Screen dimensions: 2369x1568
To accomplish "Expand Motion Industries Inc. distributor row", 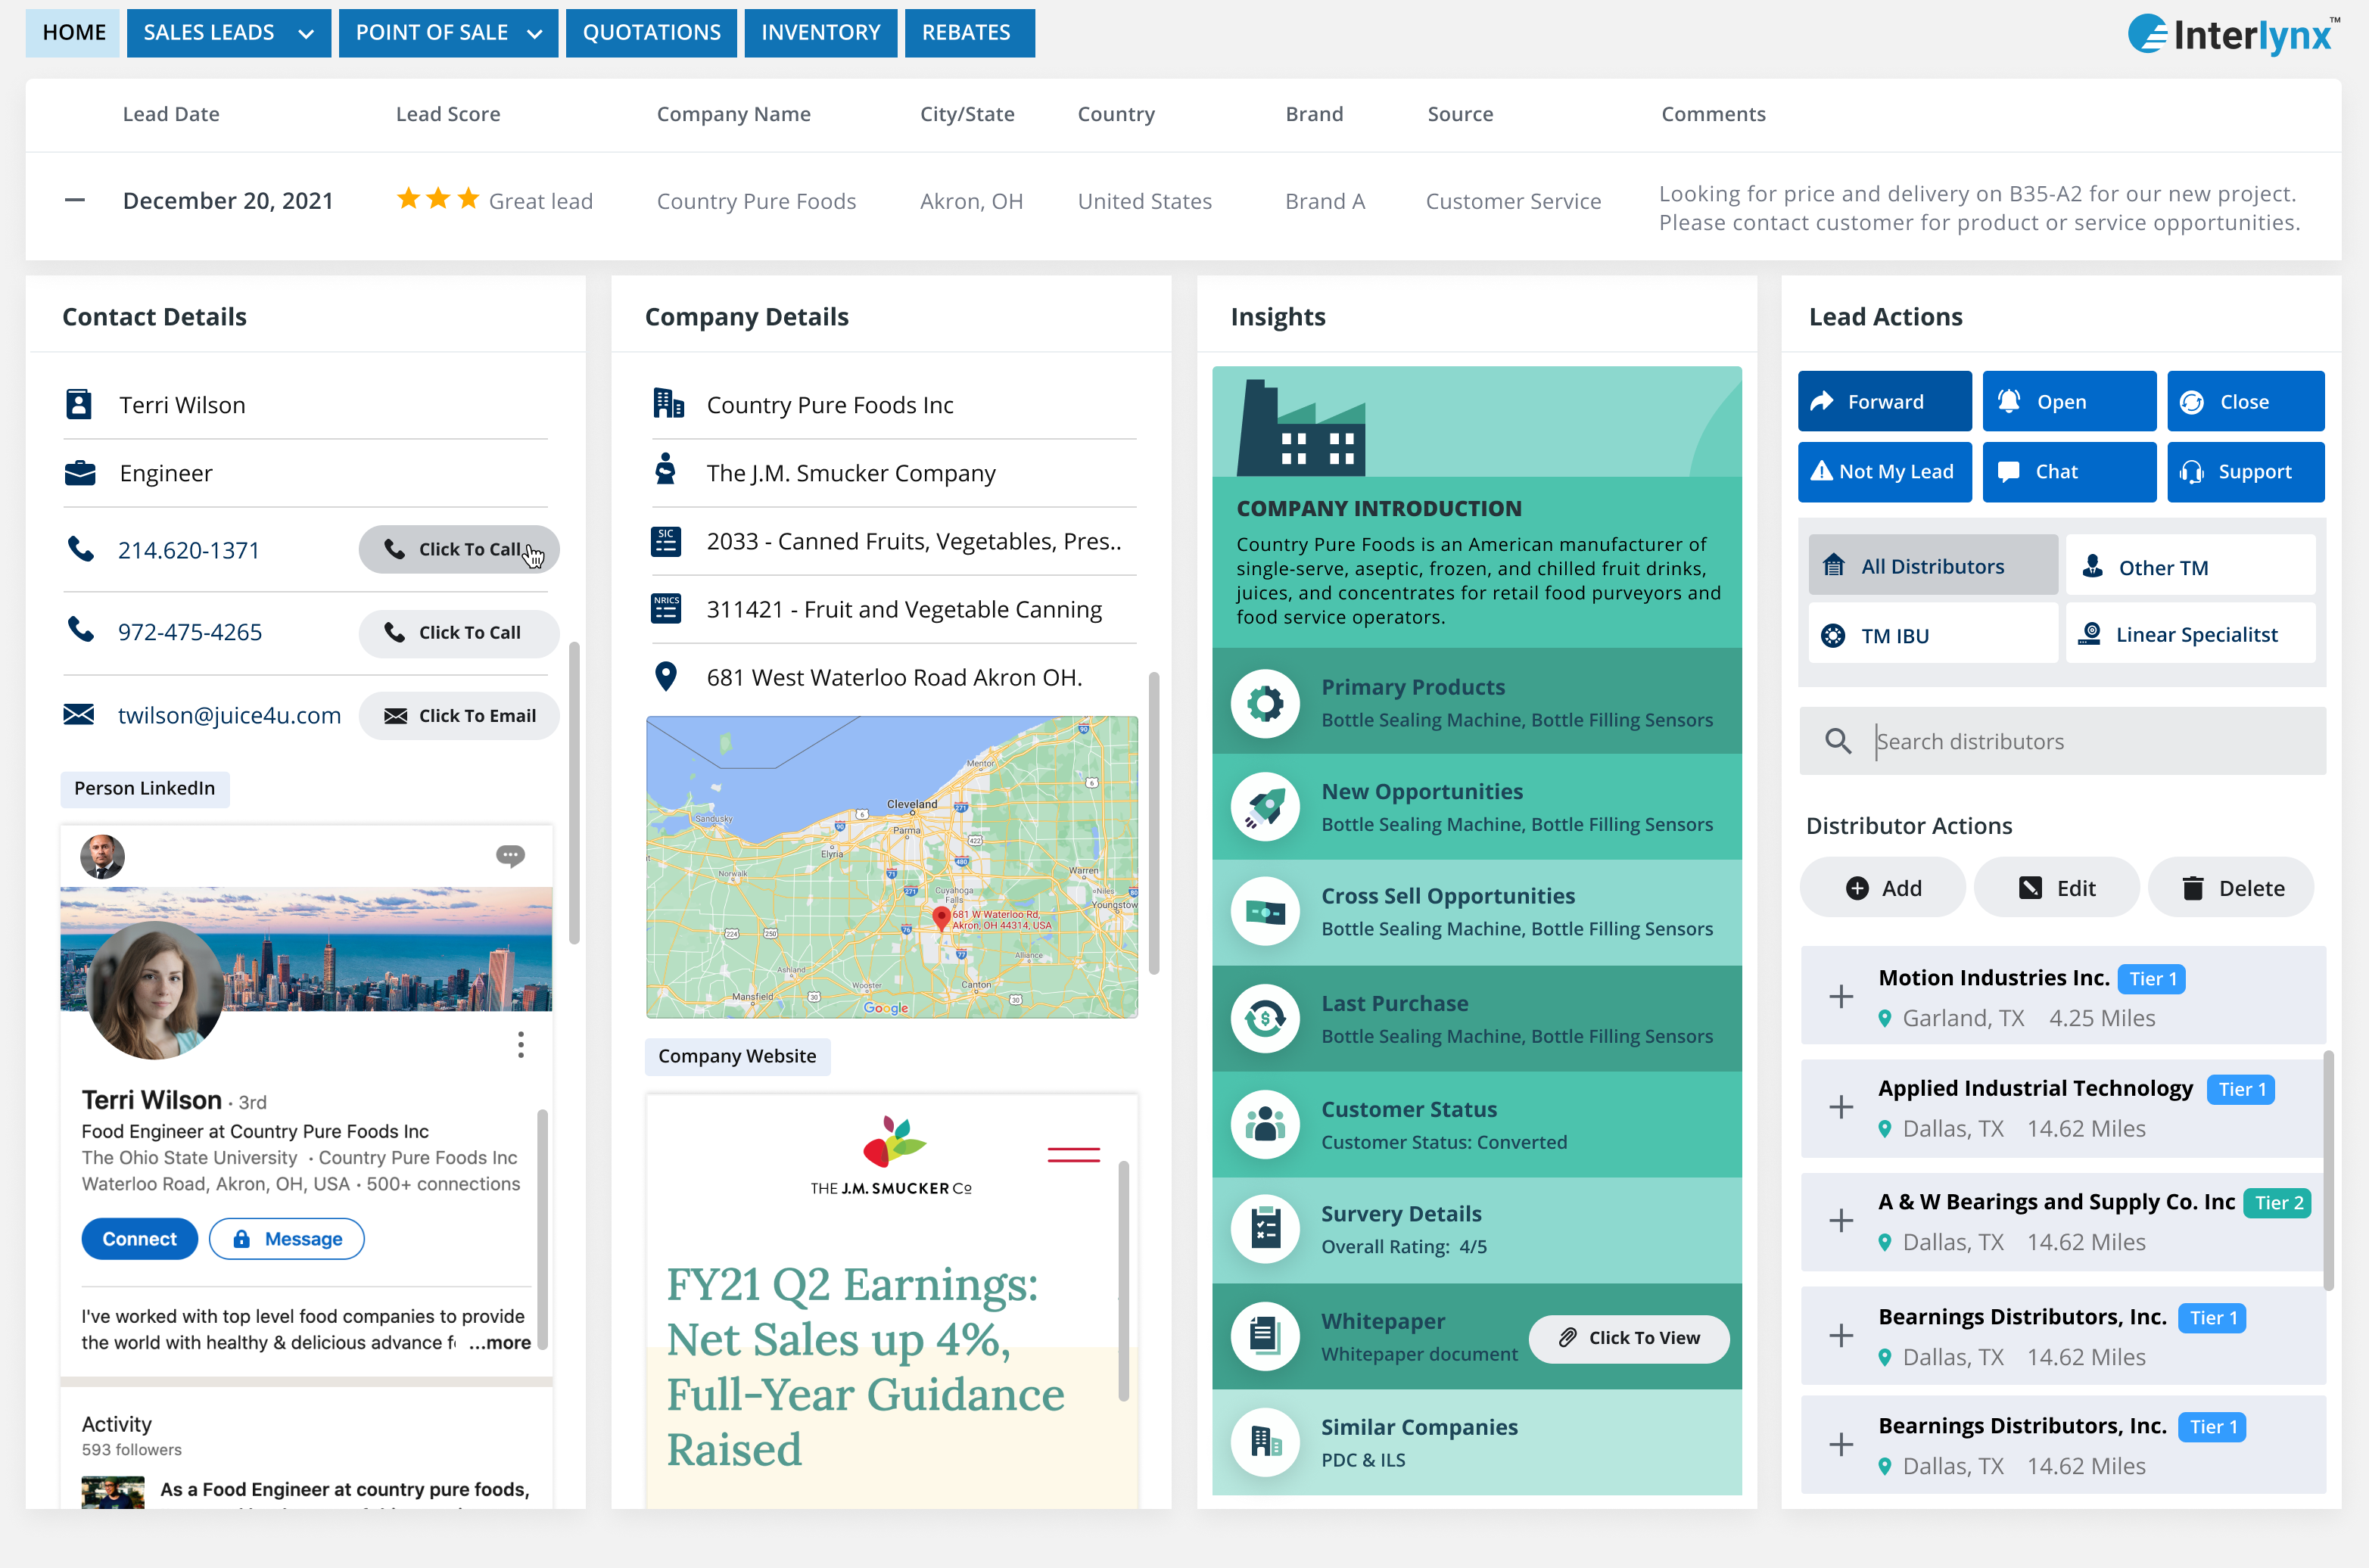I will tap(1841, 996).
